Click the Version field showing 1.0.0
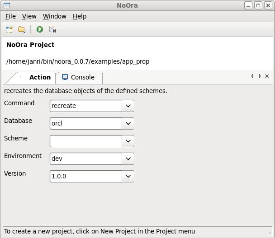275x238 pixels. pos(86,176)
